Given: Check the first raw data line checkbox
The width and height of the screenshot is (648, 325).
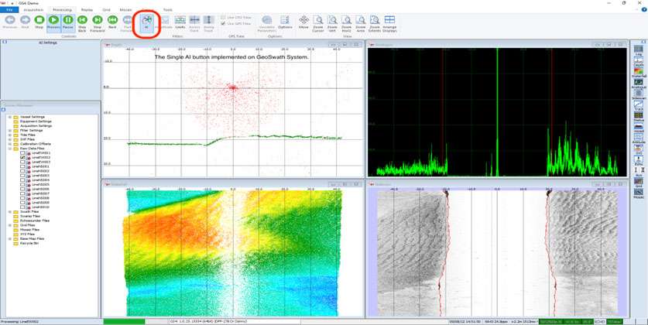Looking at the screenshot, I should pos(22,152).
